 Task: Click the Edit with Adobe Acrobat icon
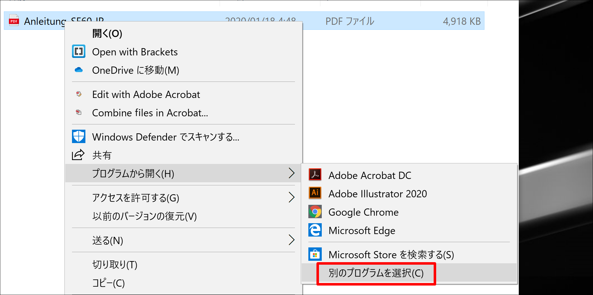click(79, 94)
